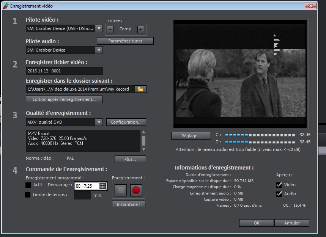Click the Comp input label

(125, 29)
